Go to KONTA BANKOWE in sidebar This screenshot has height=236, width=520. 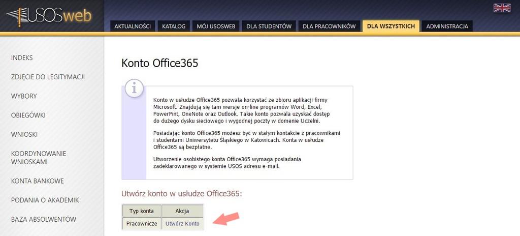[38, 181]
